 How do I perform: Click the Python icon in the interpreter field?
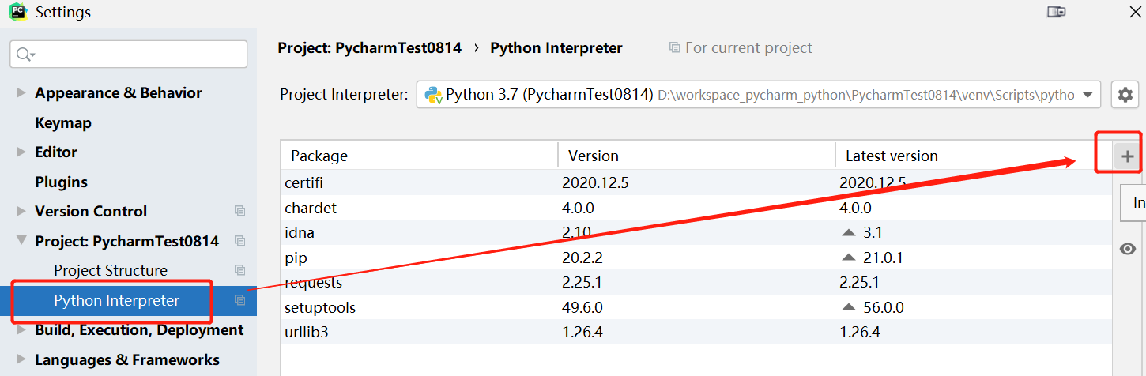pos(432,95)
